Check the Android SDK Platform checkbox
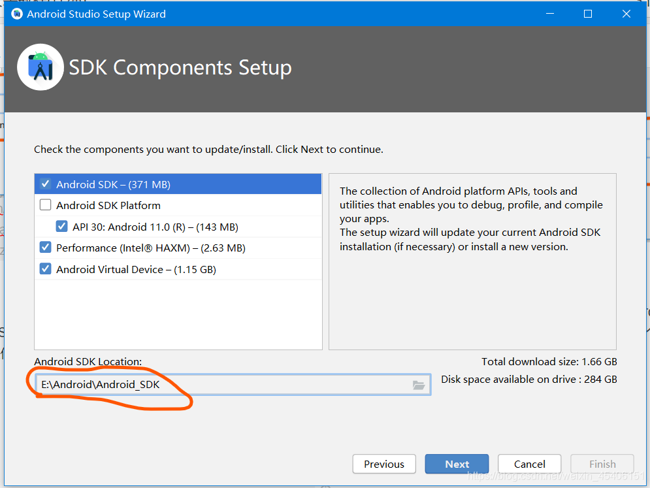The image size is (650, 488). tap(45, 205)
